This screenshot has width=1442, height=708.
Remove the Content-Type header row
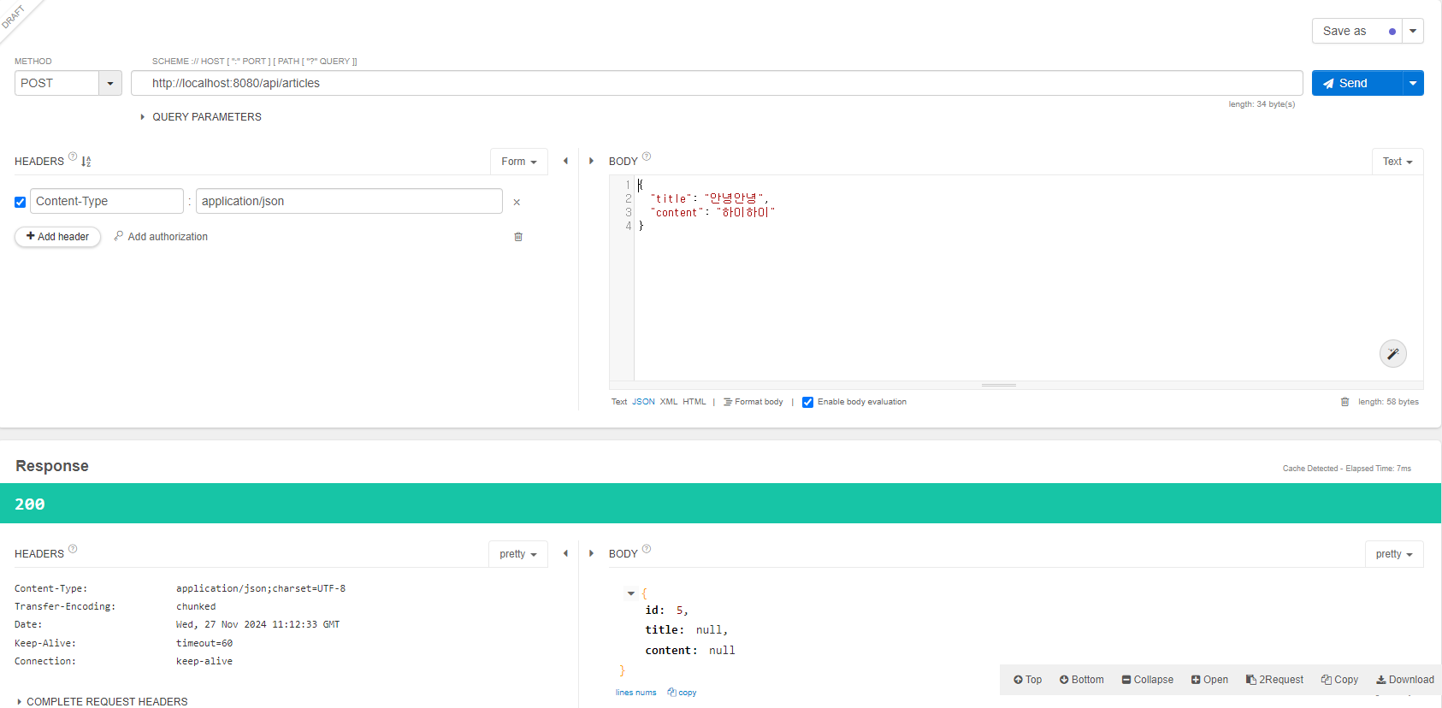point(517,203)
